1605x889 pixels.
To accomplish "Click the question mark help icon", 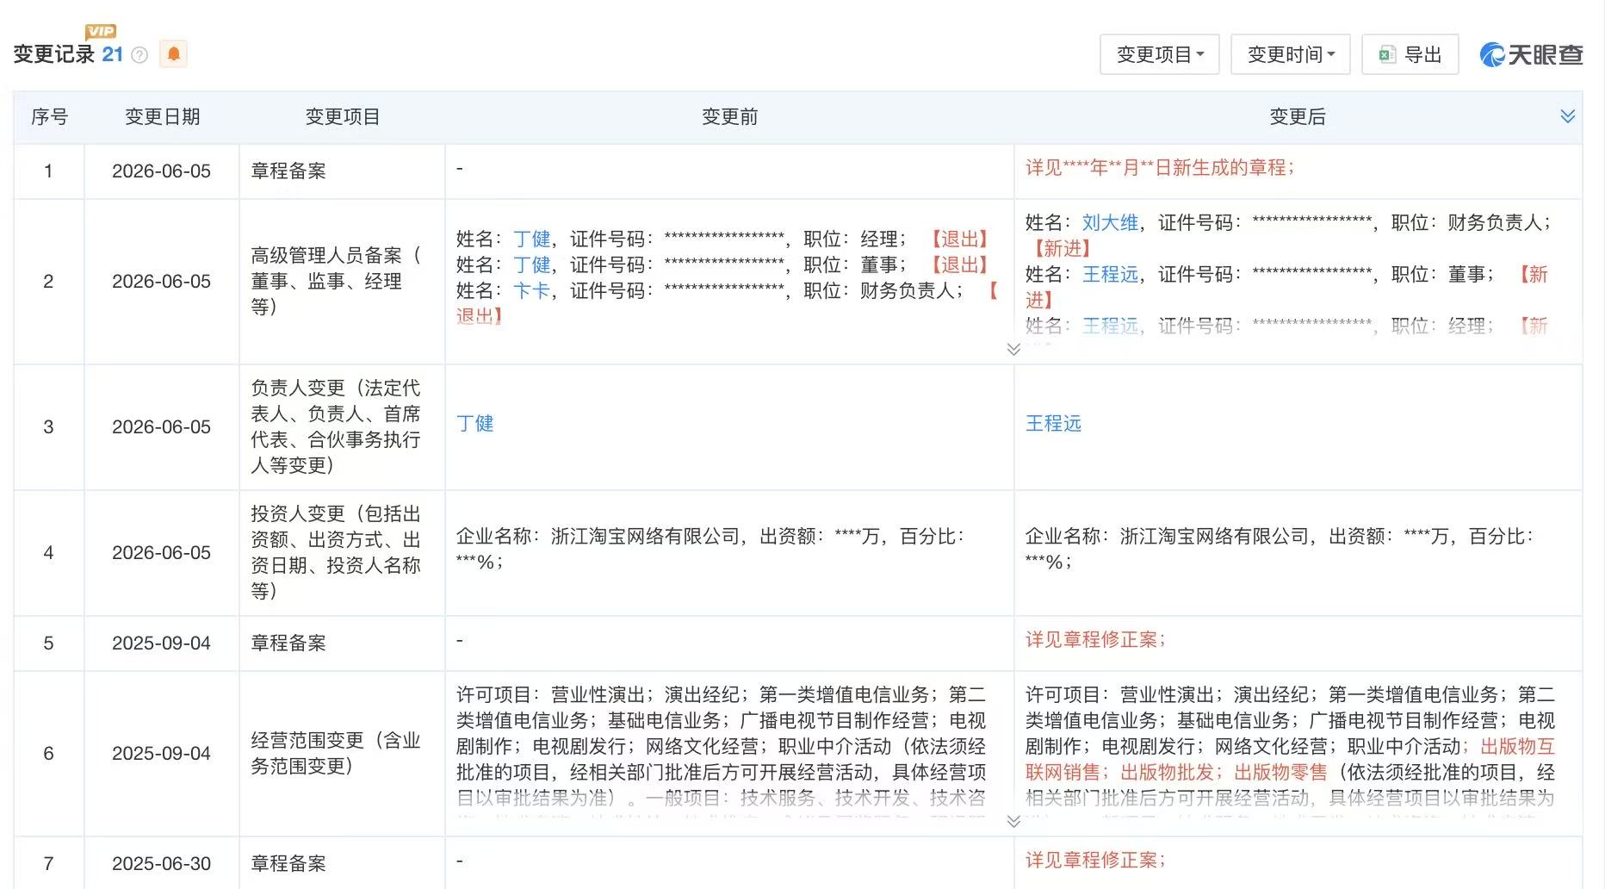I will 139,55.
